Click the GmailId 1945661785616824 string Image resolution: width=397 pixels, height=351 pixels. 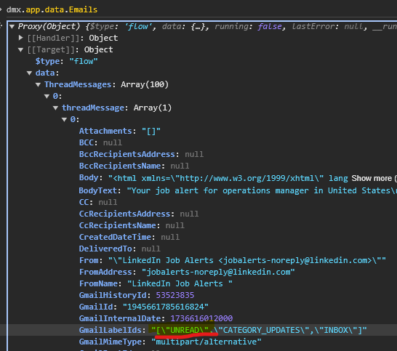166,307
